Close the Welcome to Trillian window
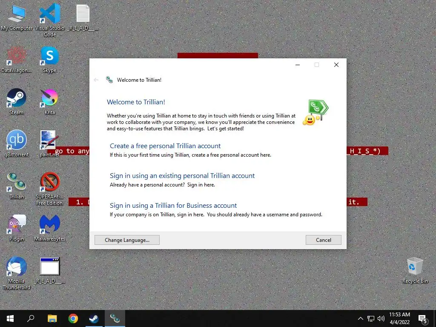 click(x=336, y=65)
